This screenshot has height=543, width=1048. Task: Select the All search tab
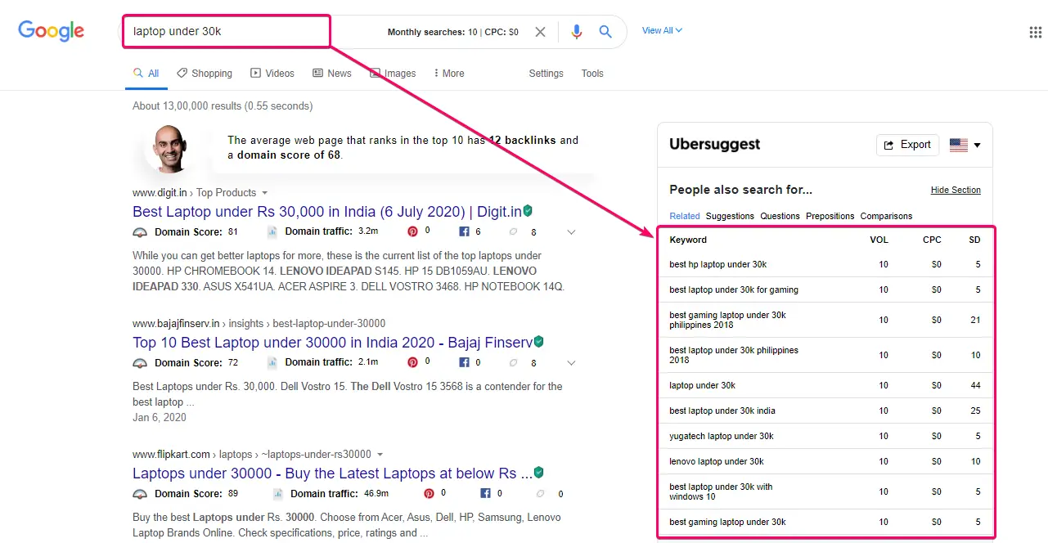click(146, 74)
